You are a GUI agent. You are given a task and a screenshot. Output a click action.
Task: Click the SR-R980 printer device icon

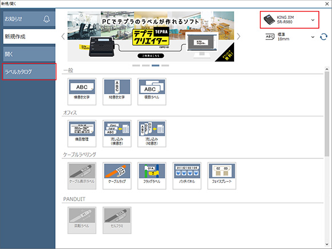coord(269,20)
